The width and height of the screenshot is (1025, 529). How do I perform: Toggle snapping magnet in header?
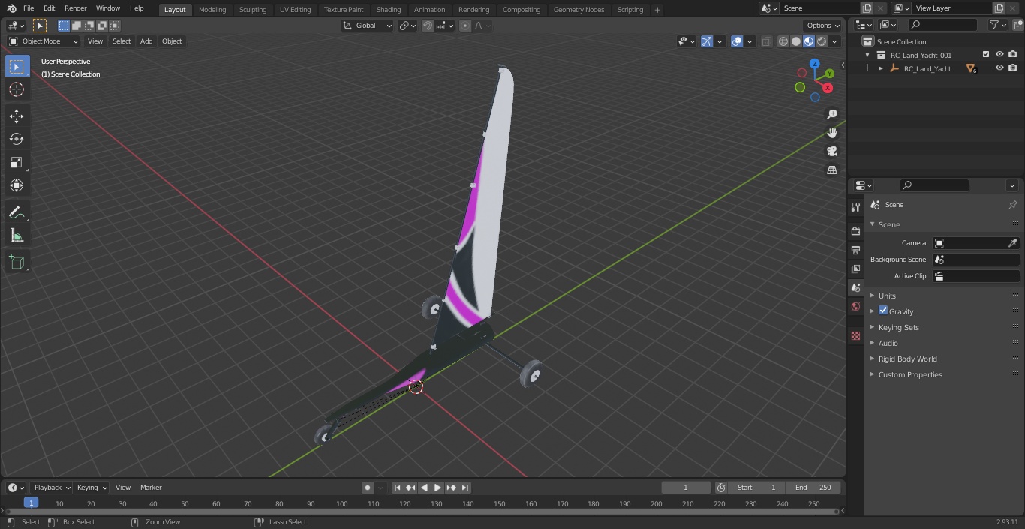[x=428, y=26]
